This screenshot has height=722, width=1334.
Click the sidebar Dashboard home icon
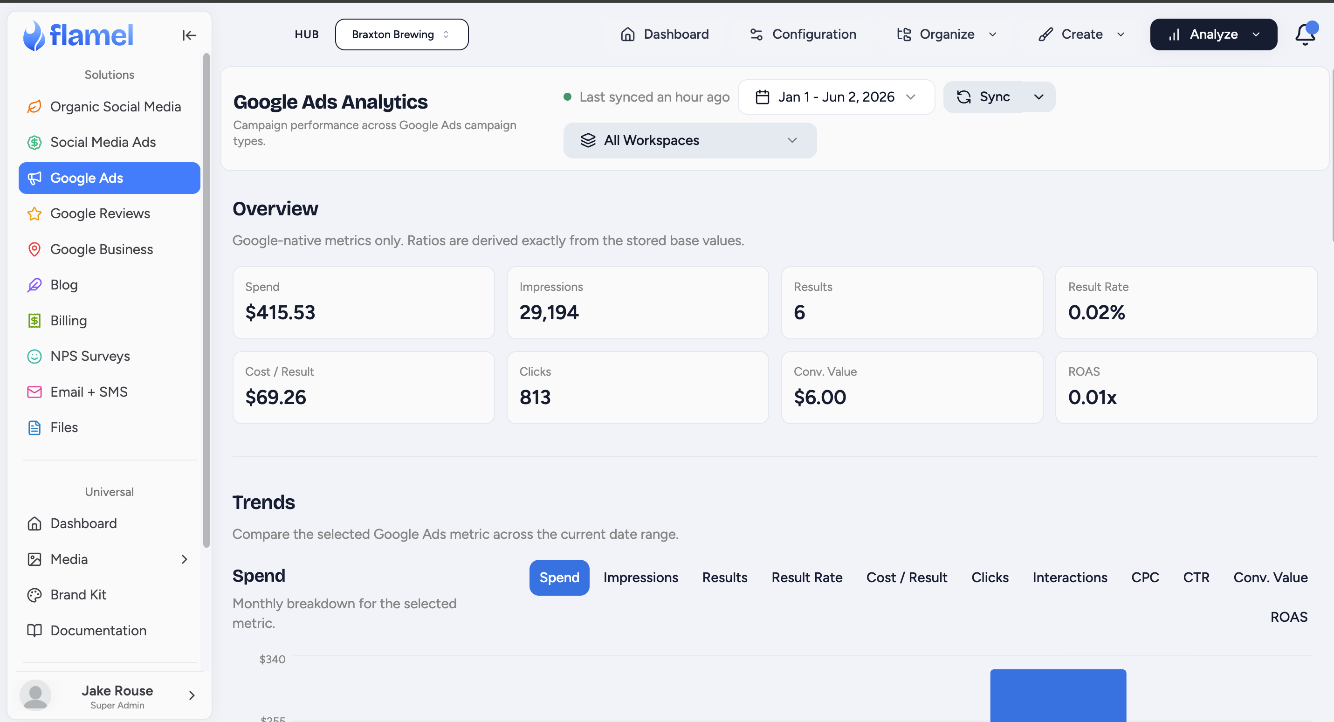tap(34, 523)
